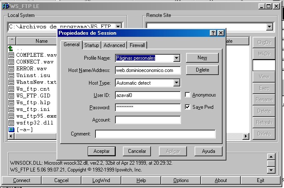The image size is (284, 188).
Task: Click the About button
Action: coord(221,180)
